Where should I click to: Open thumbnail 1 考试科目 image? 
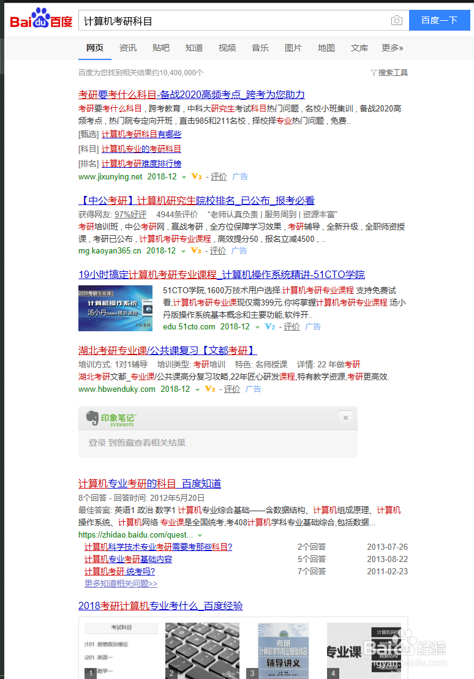tap(121, 650)
